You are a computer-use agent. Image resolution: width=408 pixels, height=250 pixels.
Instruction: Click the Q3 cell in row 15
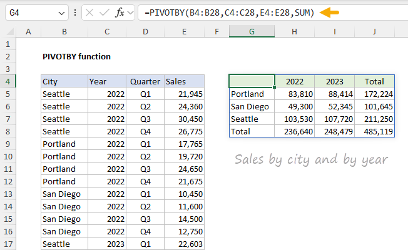[145, 219]
